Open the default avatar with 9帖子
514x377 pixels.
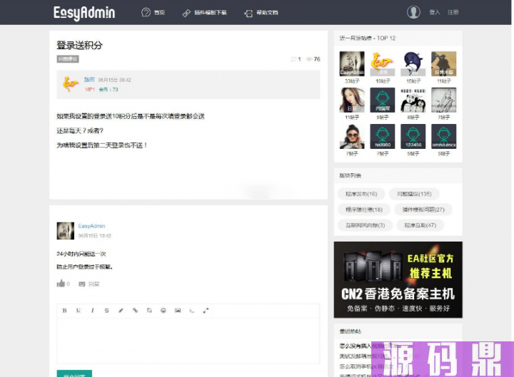pyautogui.click(x=383, y=100)
